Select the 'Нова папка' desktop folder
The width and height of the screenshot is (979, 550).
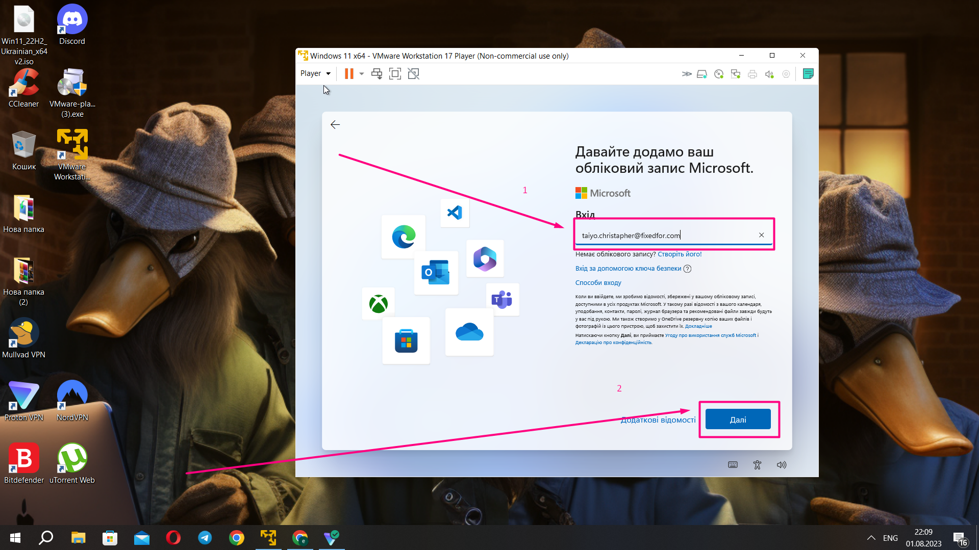24,214
